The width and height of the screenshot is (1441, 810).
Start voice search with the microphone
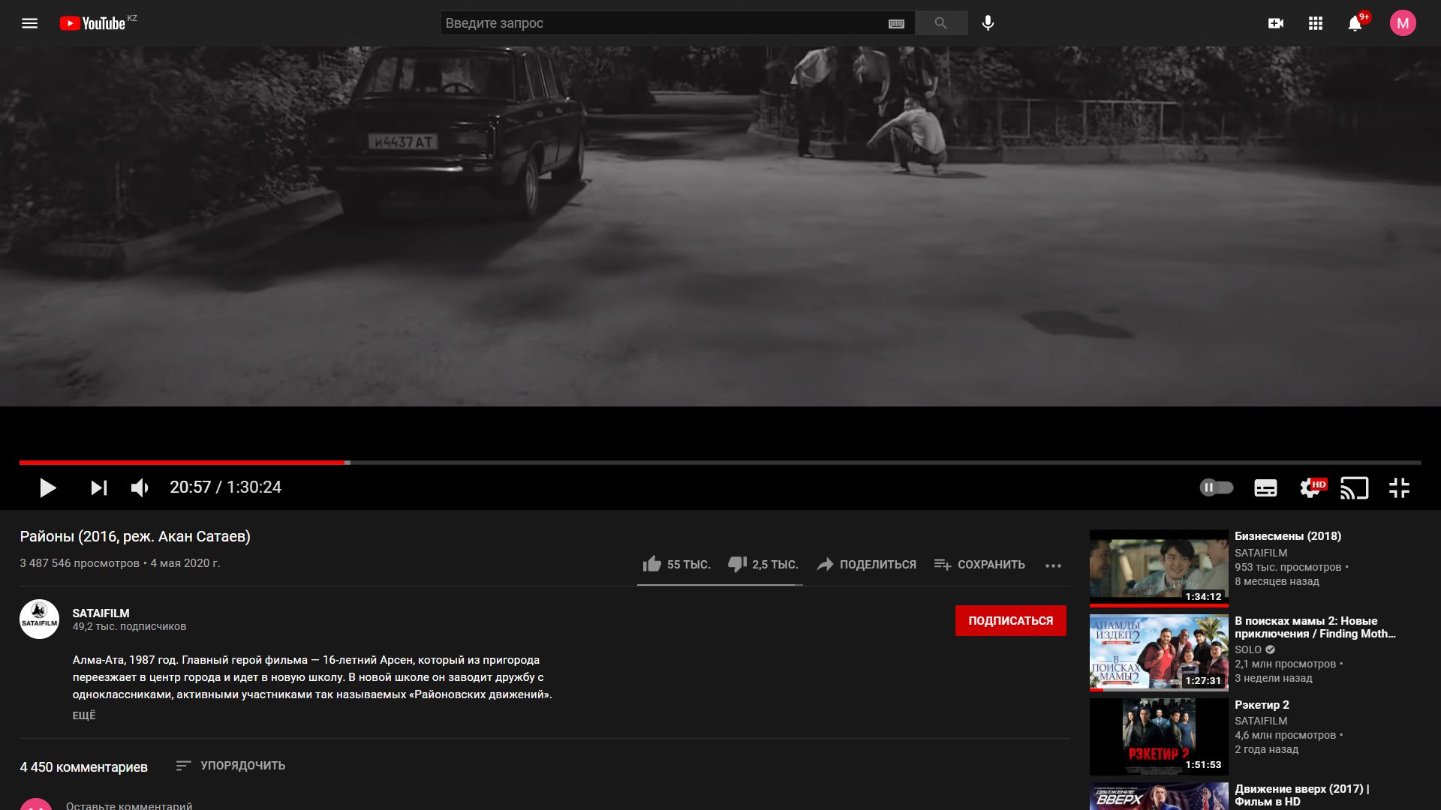pyautogui.click(x=988, y=23)
